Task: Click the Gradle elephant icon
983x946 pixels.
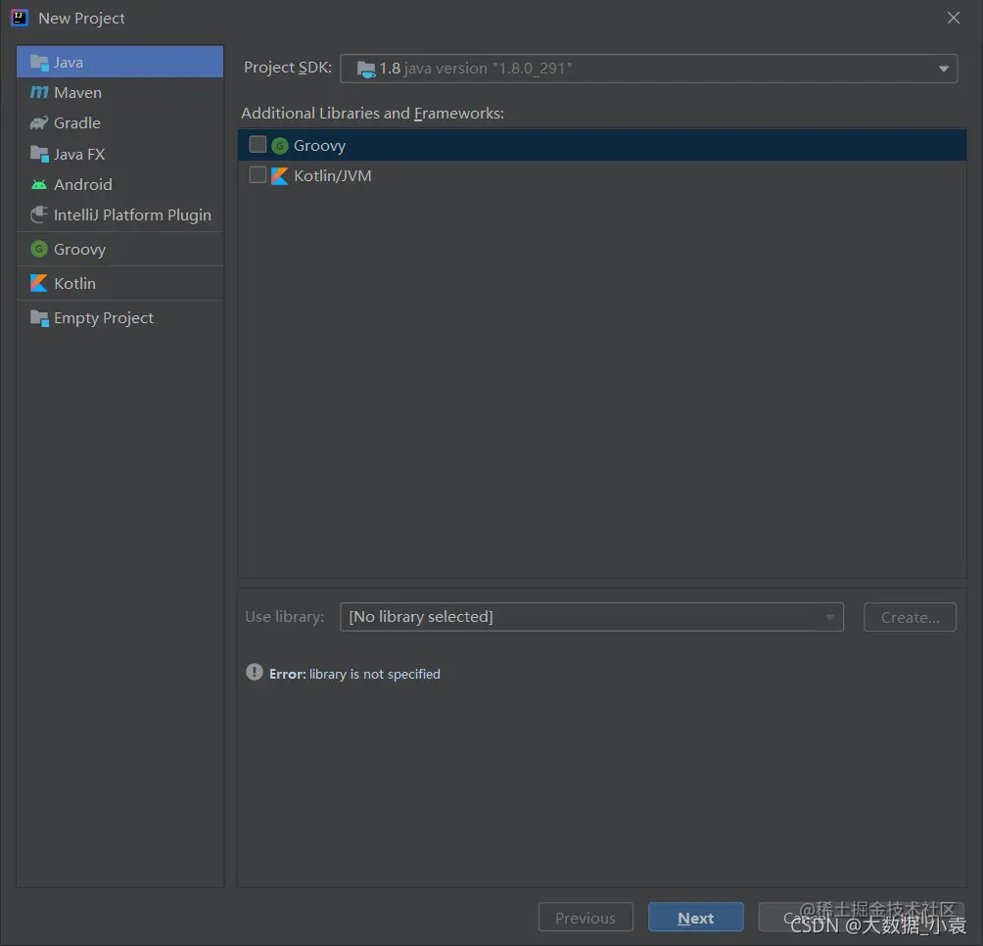Action: (39, 122)
